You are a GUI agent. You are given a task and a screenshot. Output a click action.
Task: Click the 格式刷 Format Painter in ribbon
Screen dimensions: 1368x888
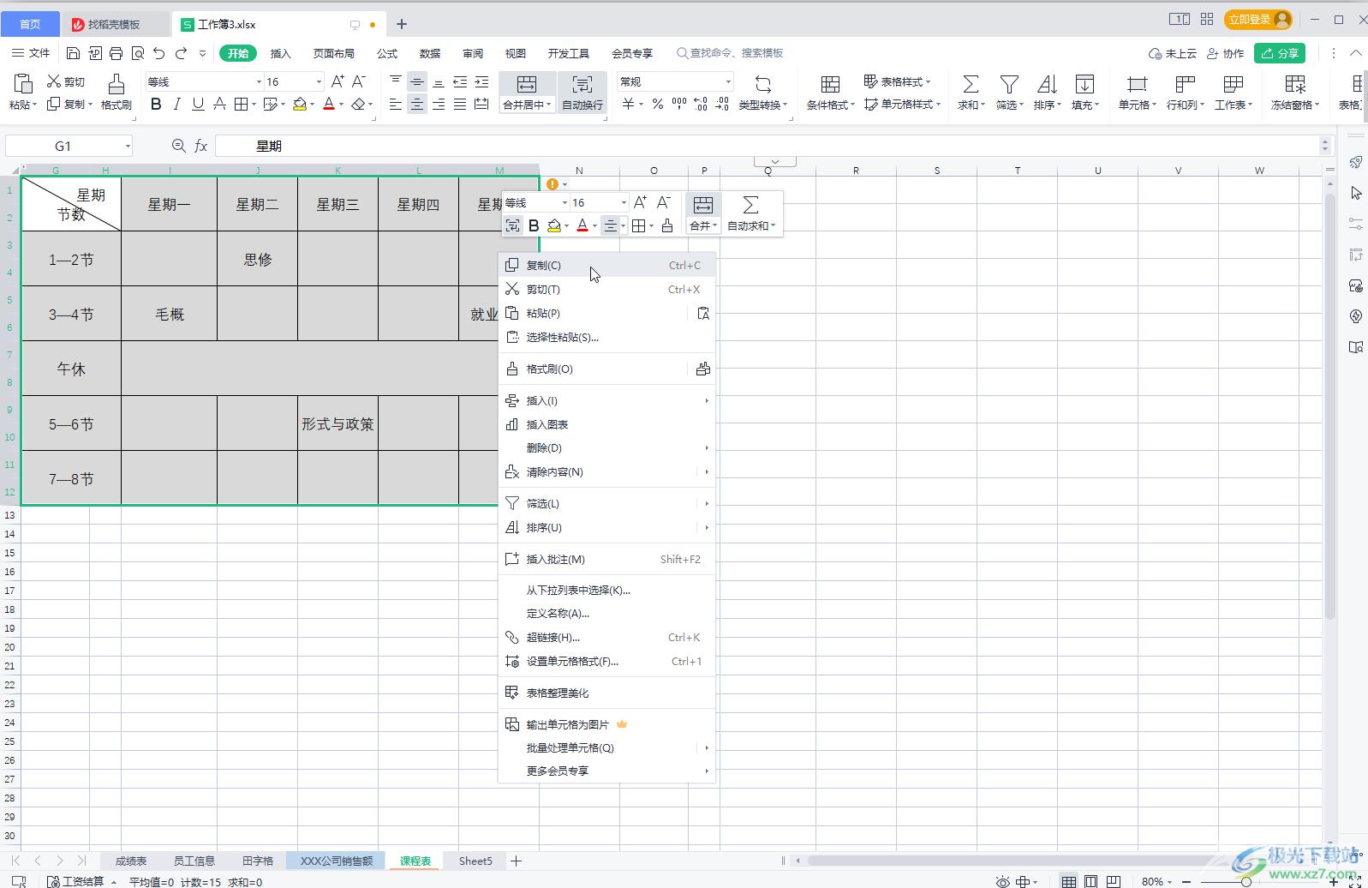(x=116, y=92)
